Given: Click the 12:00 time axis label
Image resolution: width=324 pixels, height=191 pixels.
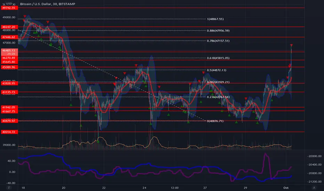Looking at the screenshot, I should 175,188.
